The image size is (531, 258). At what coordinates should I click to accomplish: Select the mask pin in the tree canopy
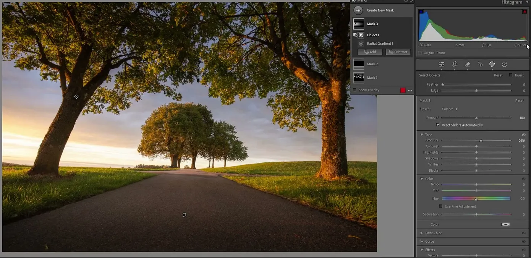click(x=198, y=81)
